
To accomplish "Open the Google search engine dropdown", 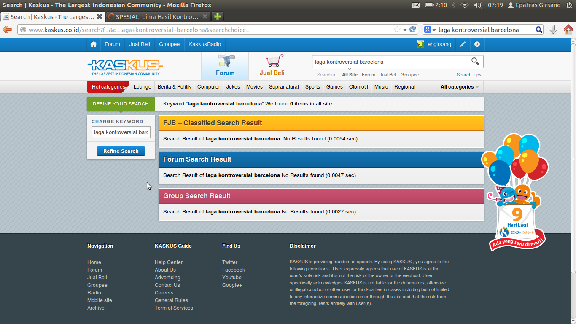I will [430, 30].
